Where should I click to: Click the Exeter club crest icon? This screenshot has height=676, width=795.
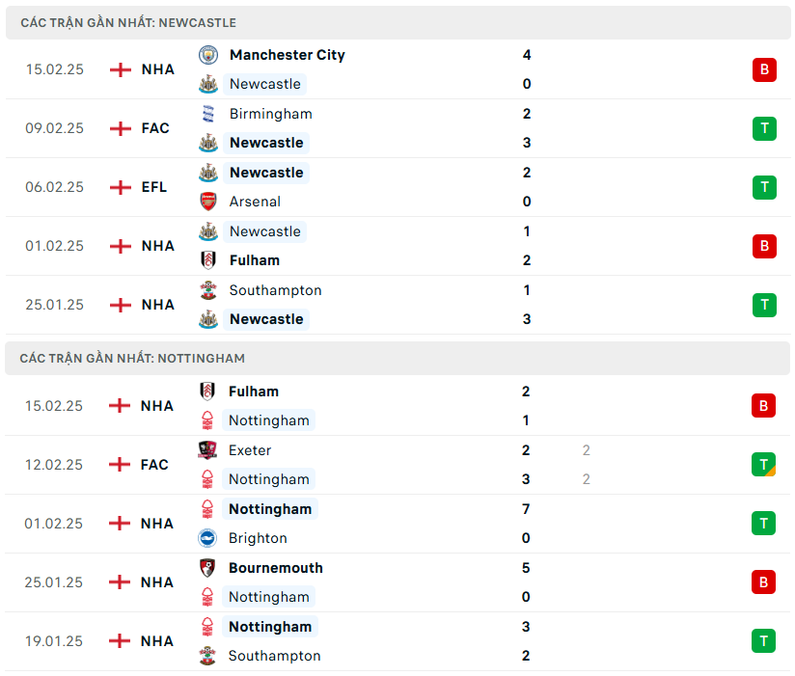[208, 450]
